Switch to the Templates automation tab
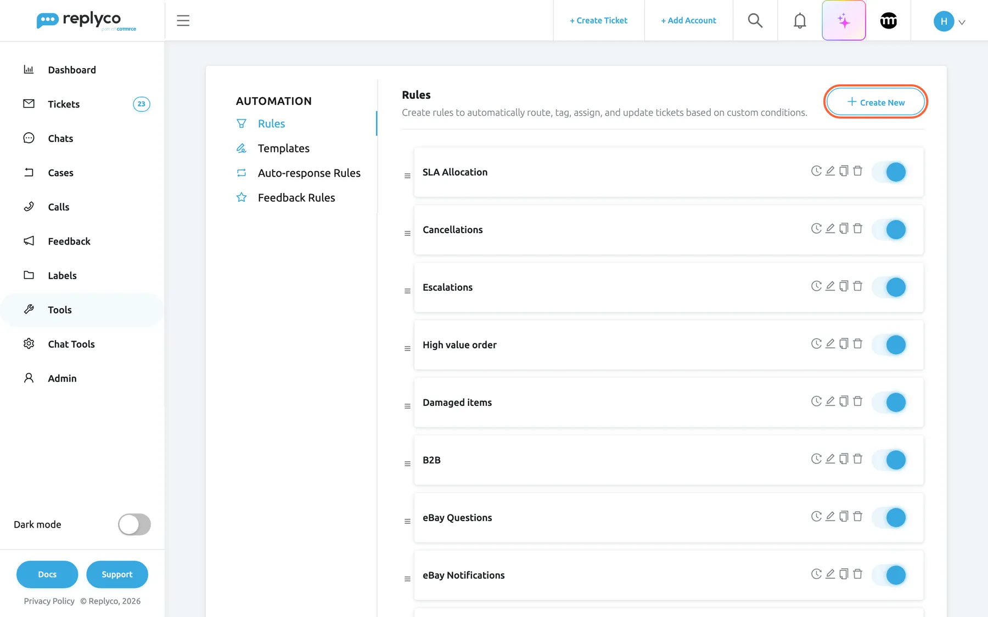 [283, 148]
